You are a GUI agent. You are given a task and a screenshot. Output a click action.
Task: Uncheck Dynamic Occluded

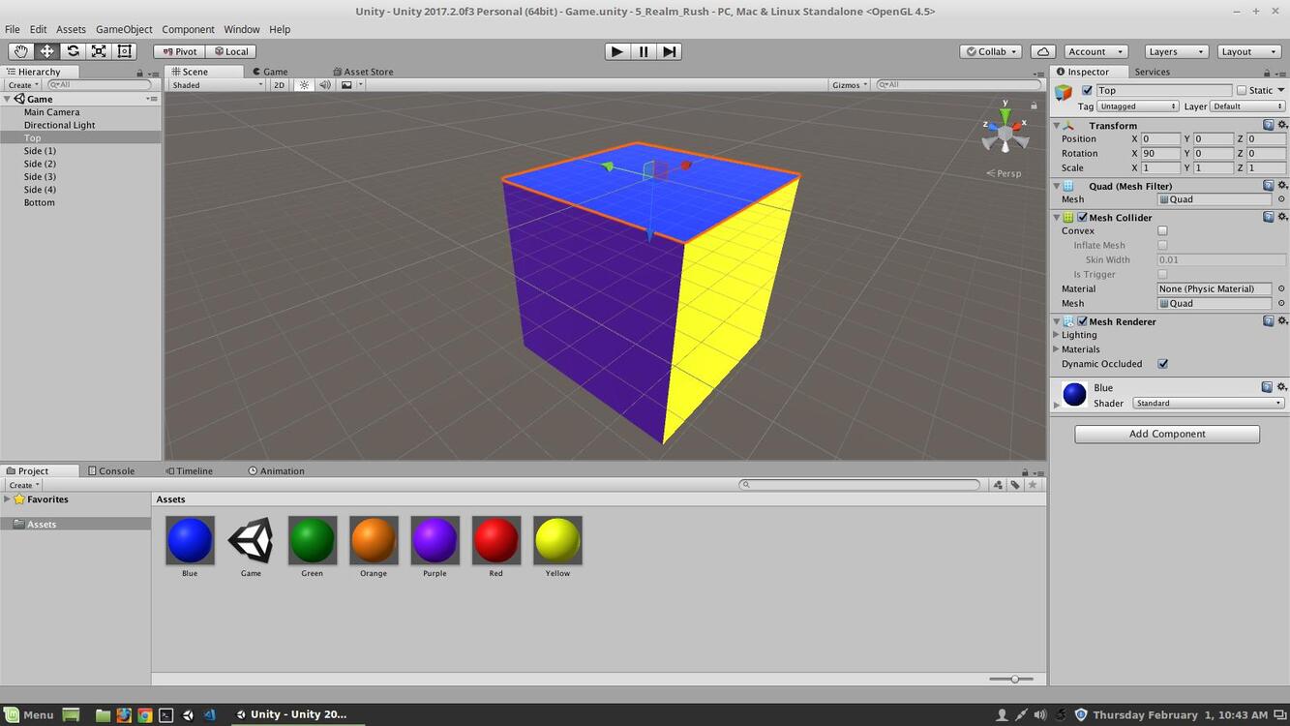[1162, 364]
